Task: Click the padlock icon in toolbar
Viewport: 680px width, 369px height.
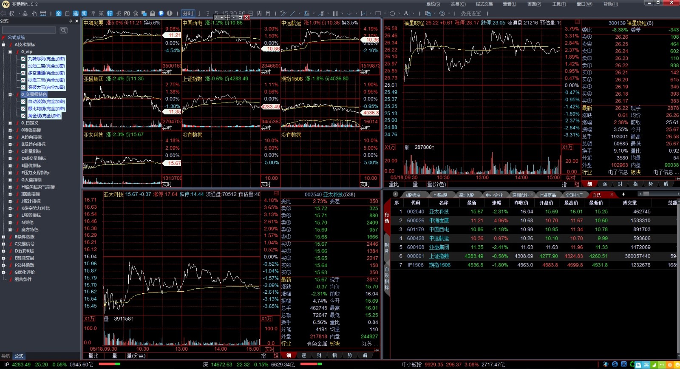Action: point(153,14)
